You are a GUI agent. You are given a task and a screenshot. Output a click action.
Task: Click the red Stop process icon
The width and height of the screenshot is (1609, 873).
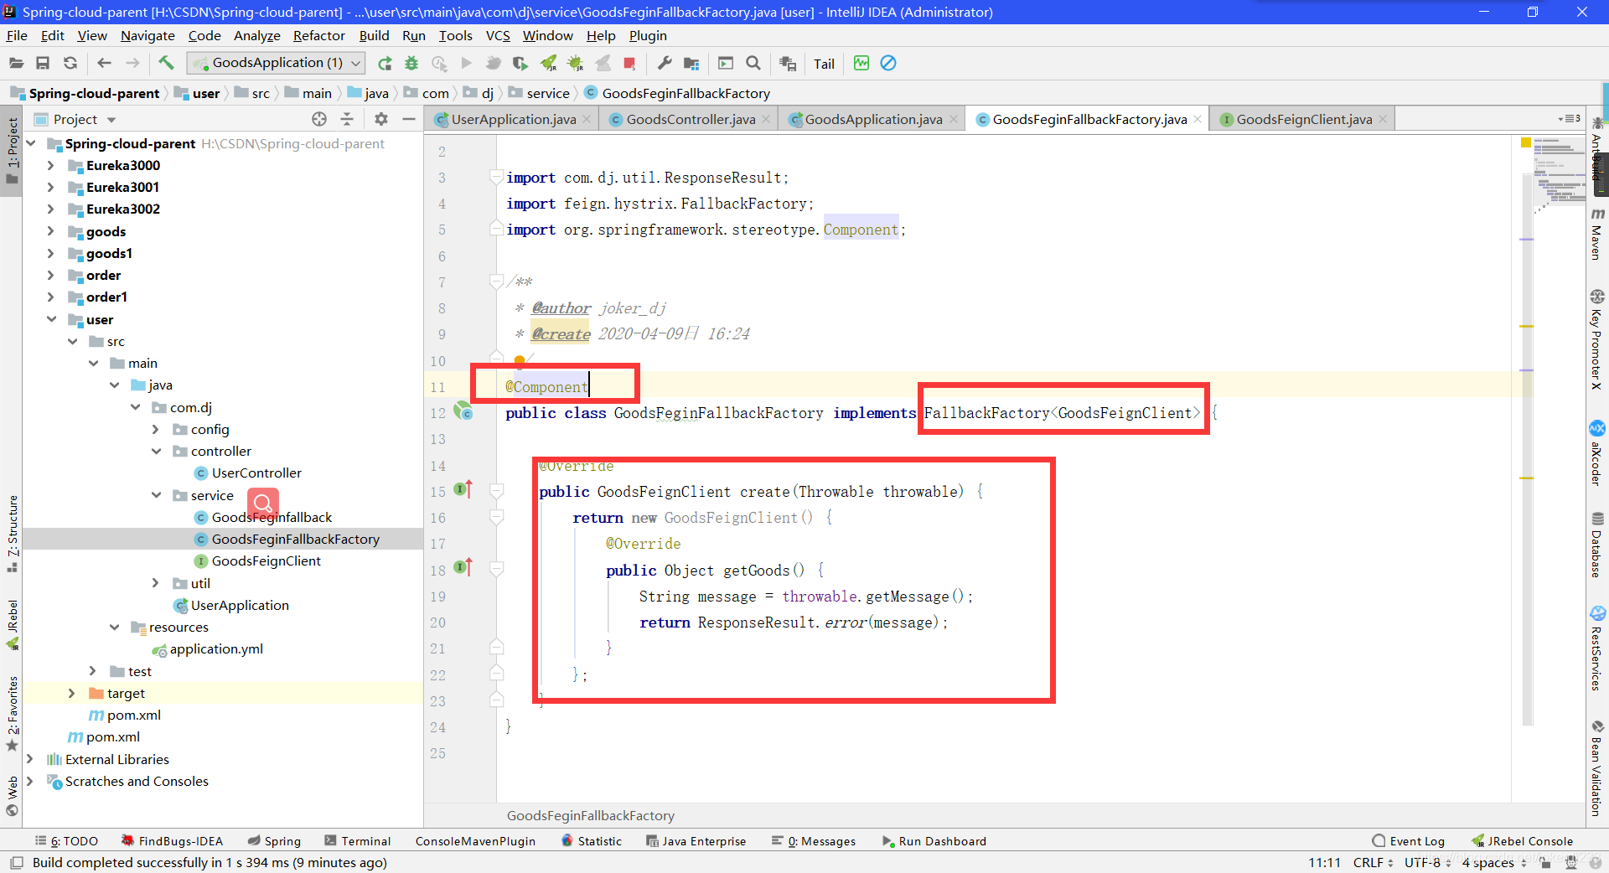[630, 64]
